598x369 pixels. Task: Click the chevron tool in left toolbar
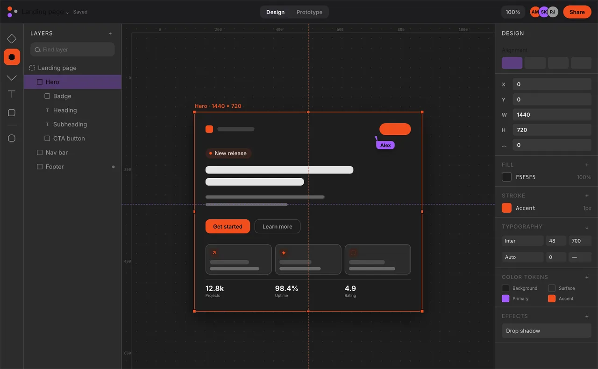click(12, 77)
